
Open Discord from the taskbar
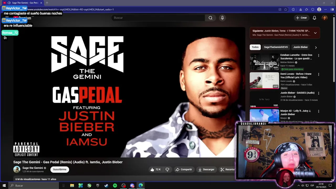[x=132, y=186]
